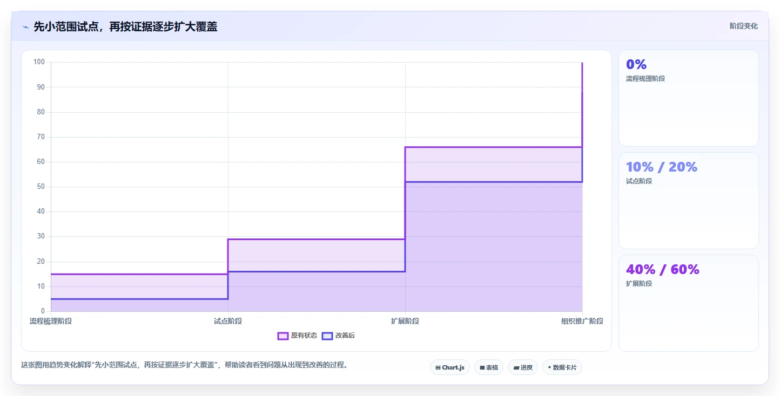
Task: Select the 表格 tag chip
Action: (489, 367)
